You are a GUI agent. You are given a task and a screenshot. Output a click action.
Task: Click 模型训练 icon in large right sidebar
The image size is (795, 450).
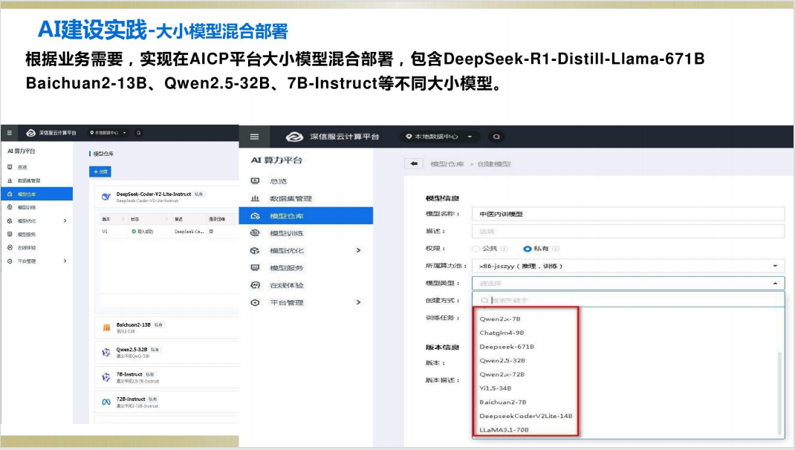255,233
